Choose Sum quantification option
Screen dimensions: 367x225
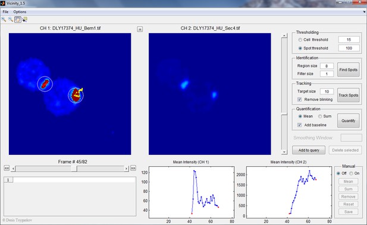(320, 116)
